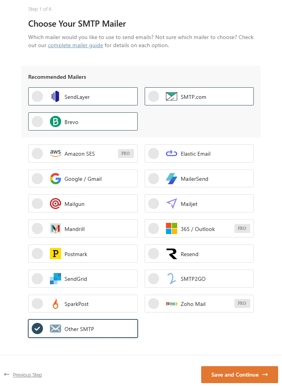Choose the SendGrid mailer radio button
The height and width of the screenshot is (387, 282).
[37, 279]
